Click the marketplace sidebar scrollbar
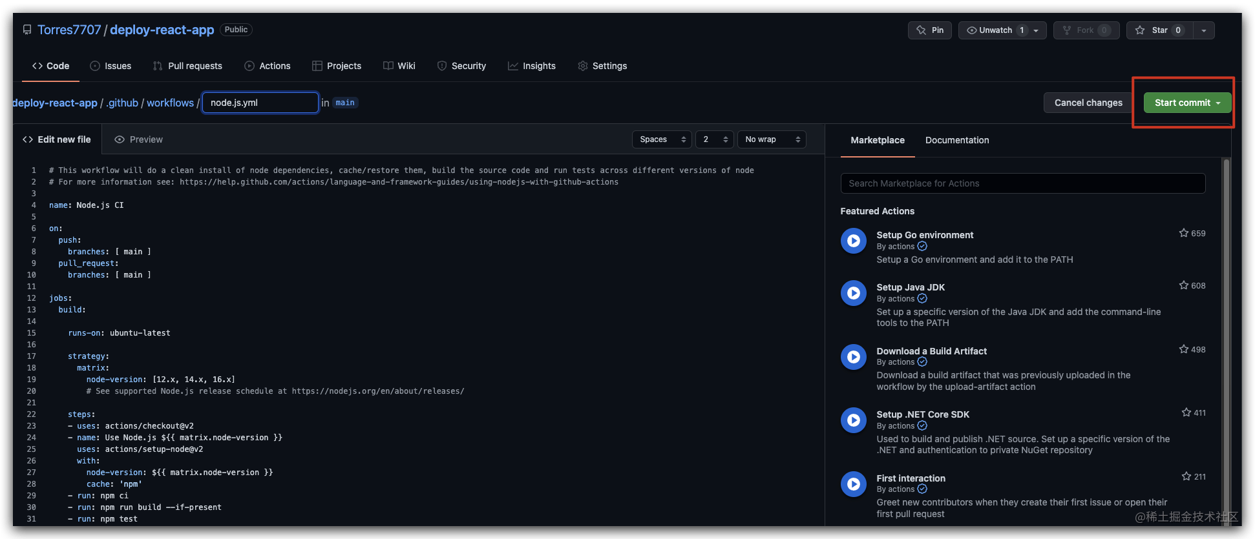Image resolution: width=1255 pixels, height=539 pixels. [x=1226, y=342]
